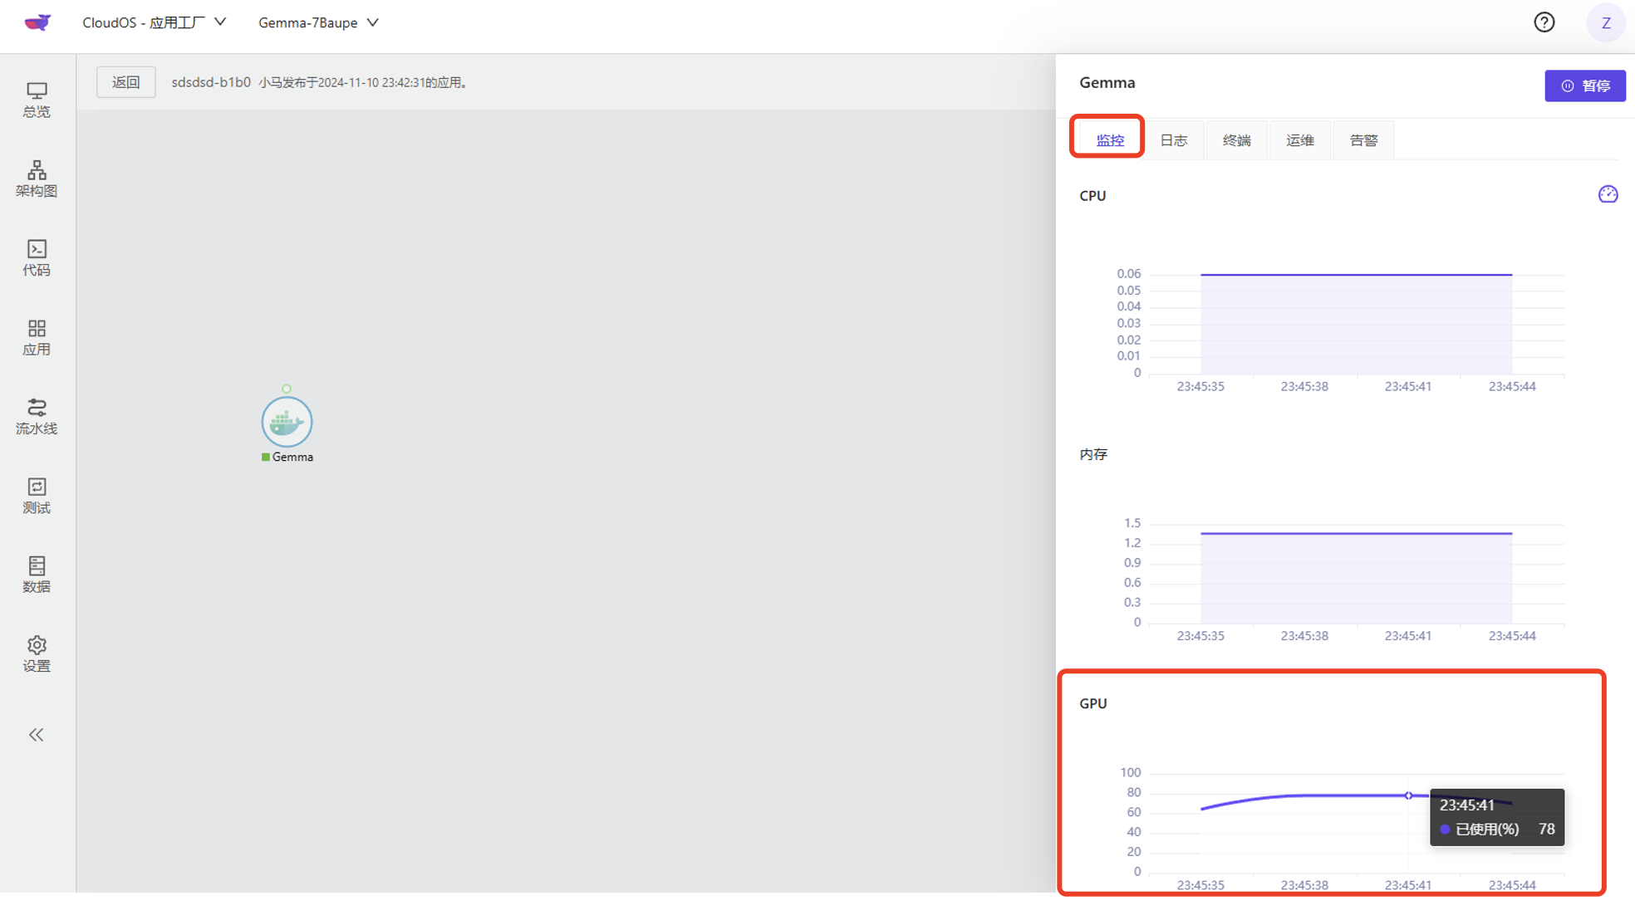This screenshot has height=920, width=1635.
Task: Select the Gemma docker container node
Action: coord(287,422)
